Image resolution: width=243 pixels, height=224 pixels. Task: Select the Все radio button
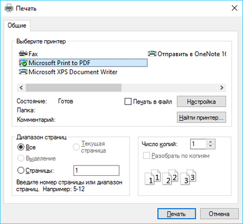point(21,147)
